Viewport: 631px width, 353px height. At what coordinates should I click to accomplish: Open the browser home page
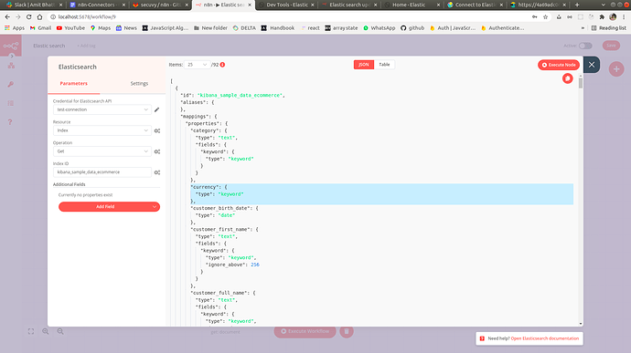(x=39, y=16)
